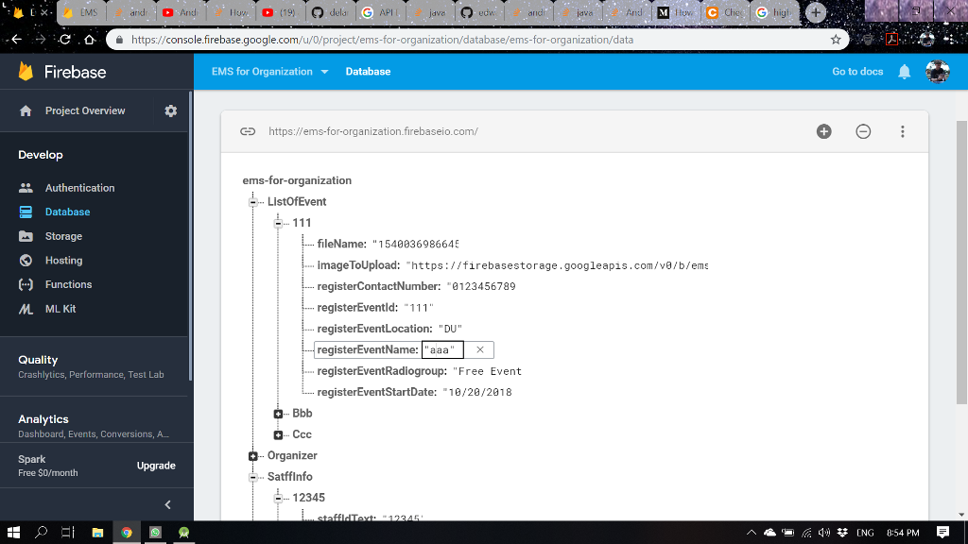Clear registerEventName value with the X
Viewport: 968px width, 544px height.
479,349
